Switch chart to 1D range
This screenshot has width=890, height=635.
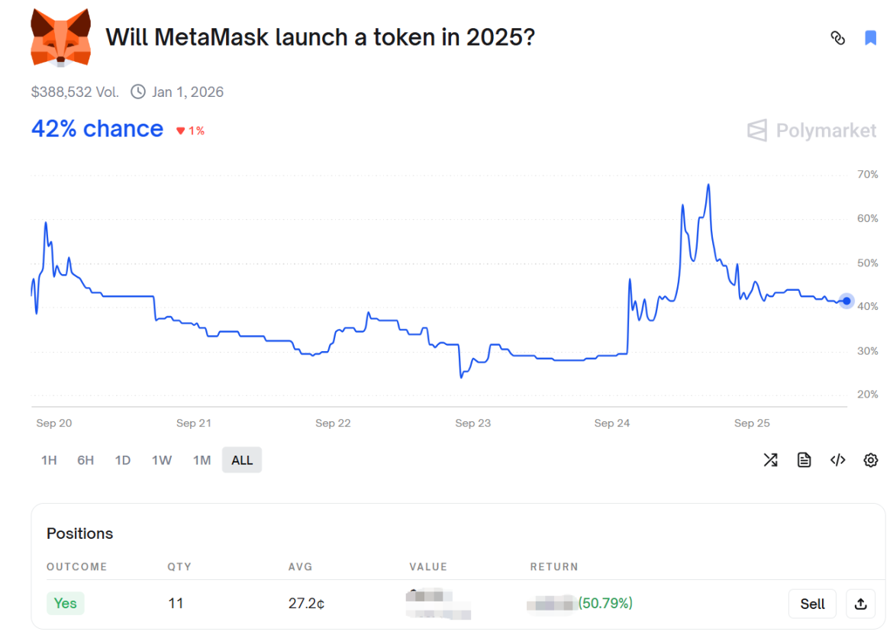pos(123,460)
